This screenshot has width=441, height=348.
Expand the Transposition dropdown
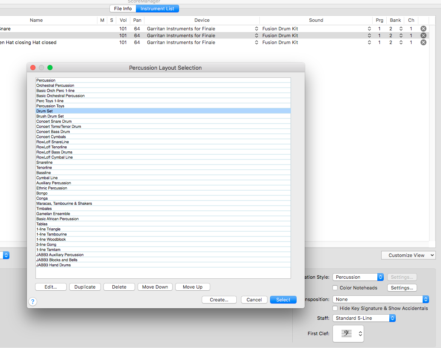tap(380, 299)
